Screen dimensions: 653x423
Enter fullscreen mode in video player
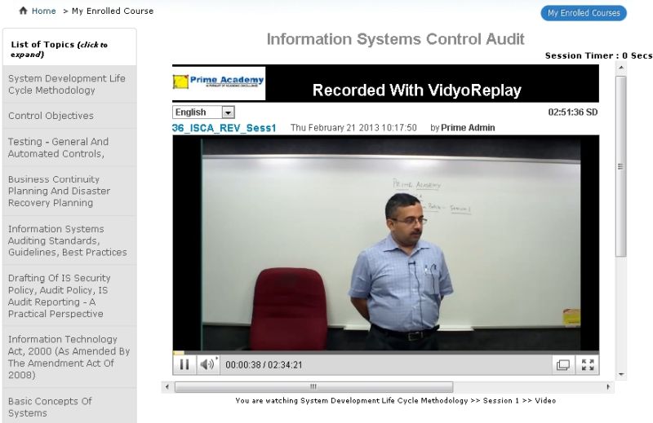pos(587,365)
